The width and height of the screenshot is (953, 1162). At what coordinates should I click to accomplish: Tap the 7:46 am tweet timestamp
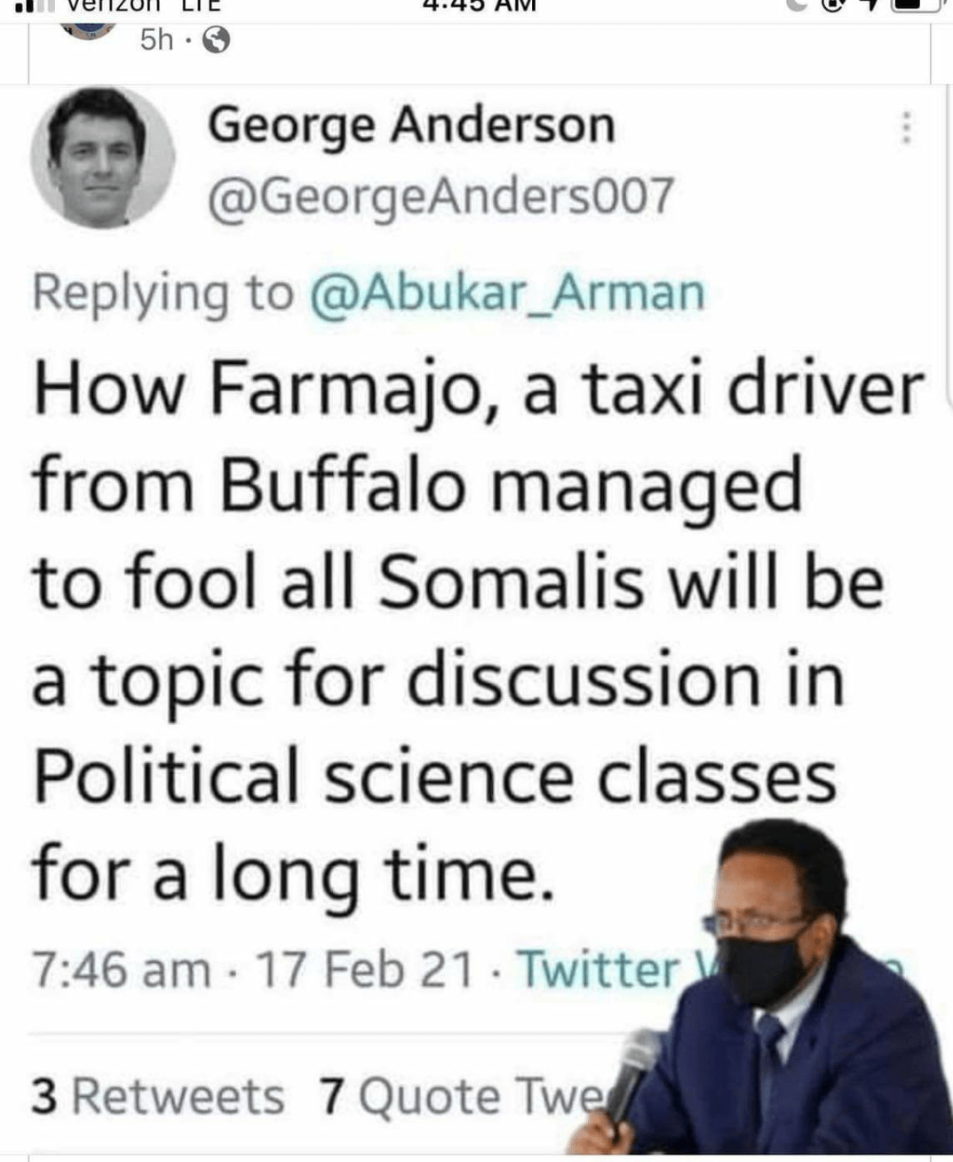click(122, 968)
